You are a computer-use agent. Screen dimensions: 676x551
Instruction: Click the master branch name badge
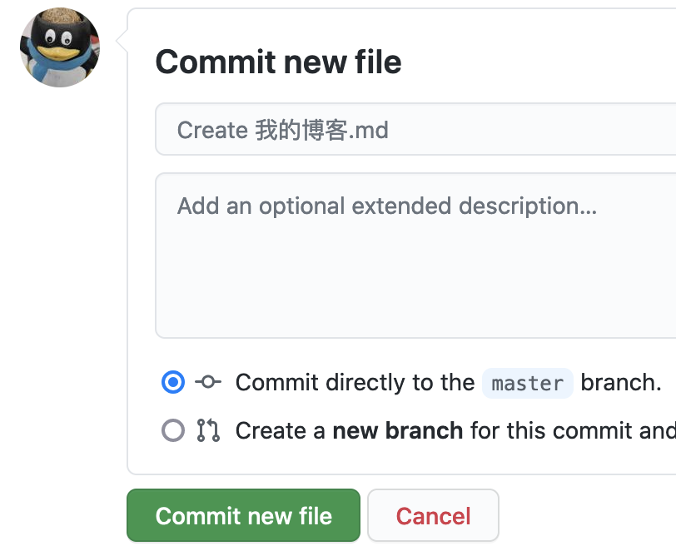click(x=528, y=383)
